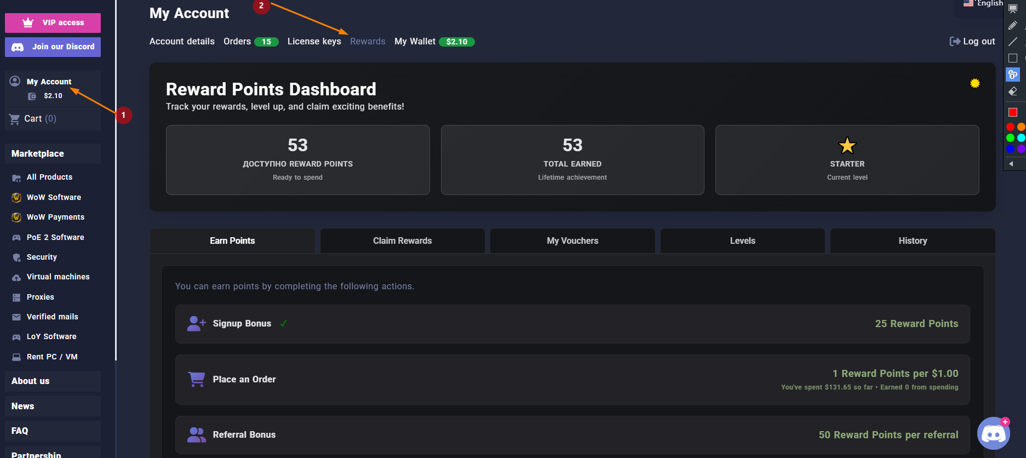Click the screen presentation tool icon
The image size is (1026, 458).
[1013, 9]
